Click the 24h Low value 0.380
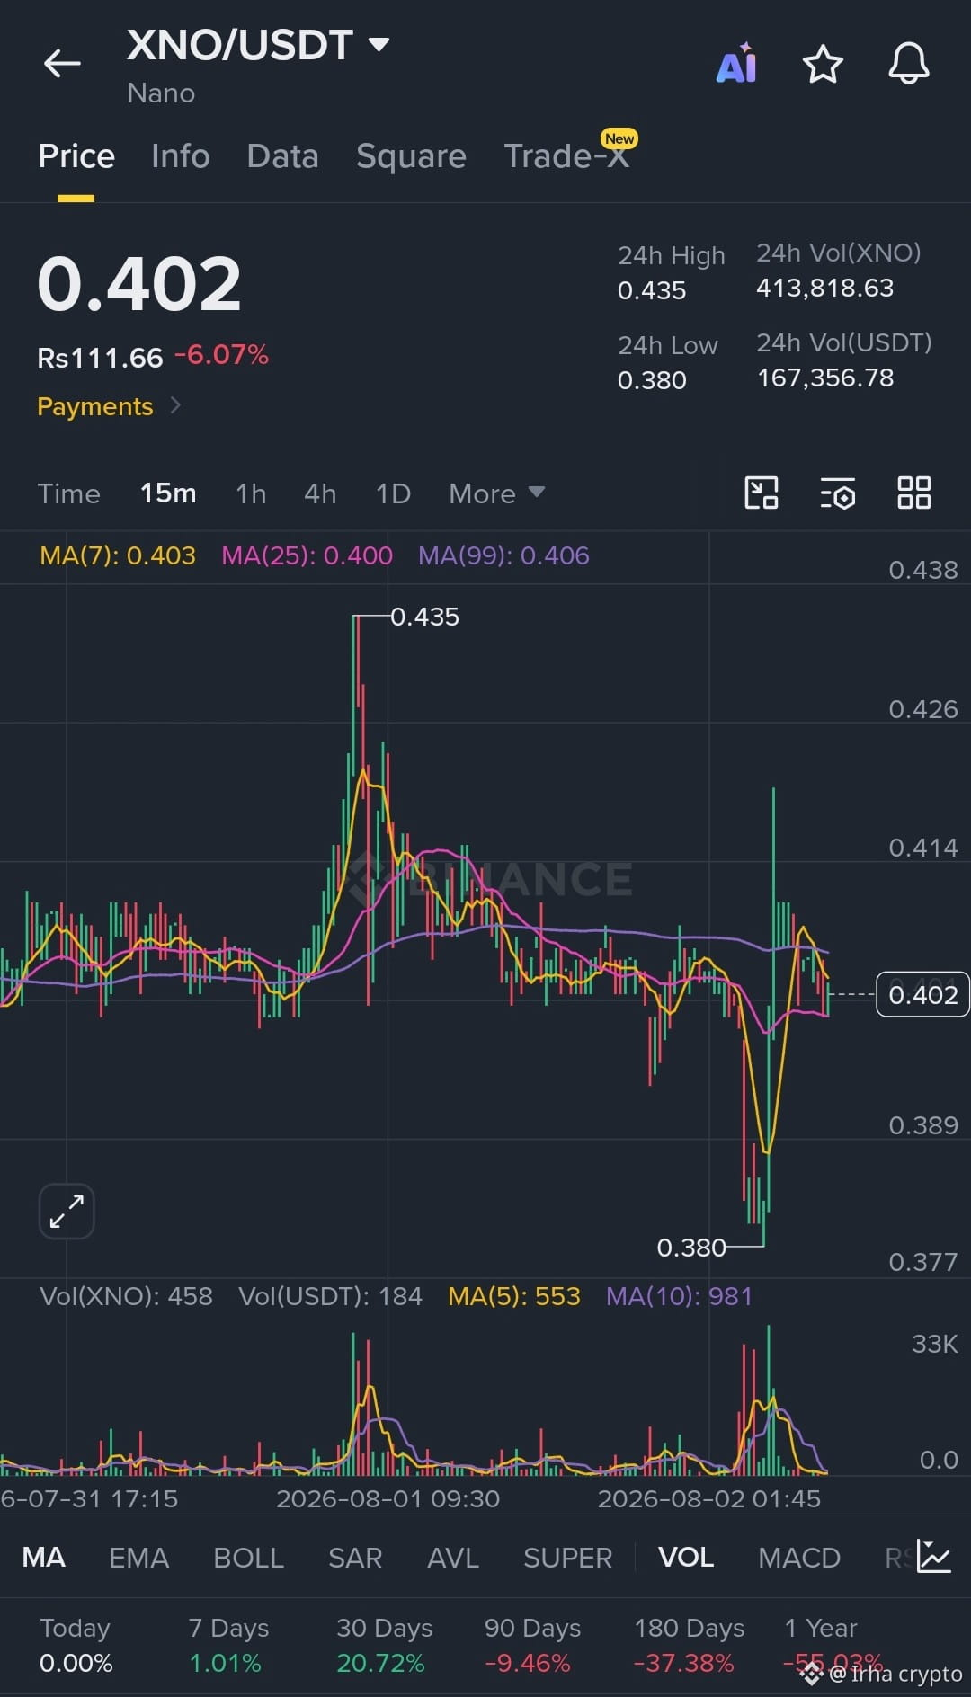971x1697 pixels. pyautogui.click(x=652, y=380)
